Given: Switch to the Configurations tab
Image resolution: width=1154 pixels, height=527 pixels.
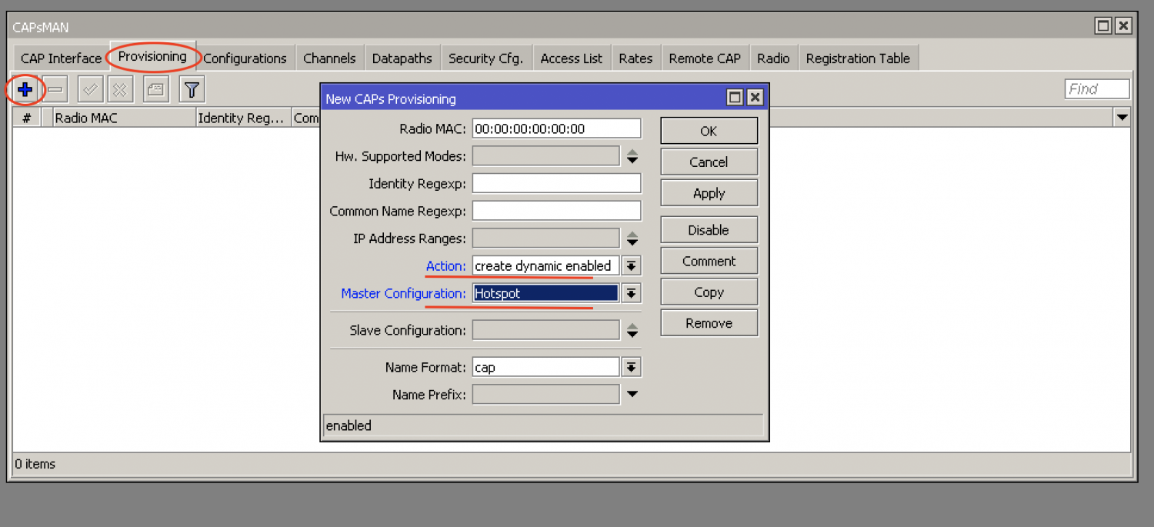Looking at the screenshot, I should pyautogui.click(x=245, y=57).
